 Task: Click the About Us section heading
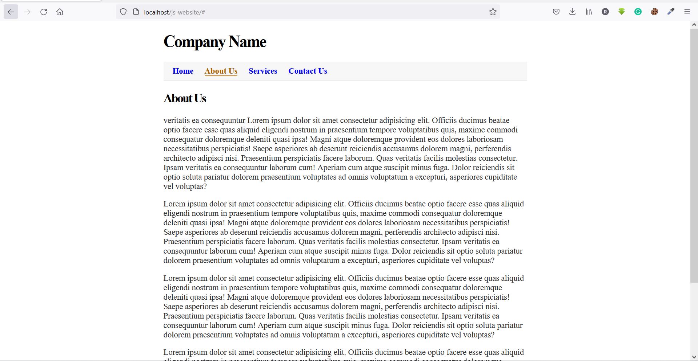click(x=185, y=98)
